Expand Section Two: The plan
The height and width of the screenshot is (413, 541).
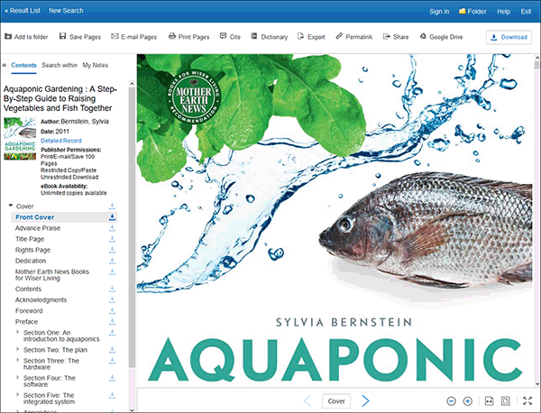(x=18, y=349)
